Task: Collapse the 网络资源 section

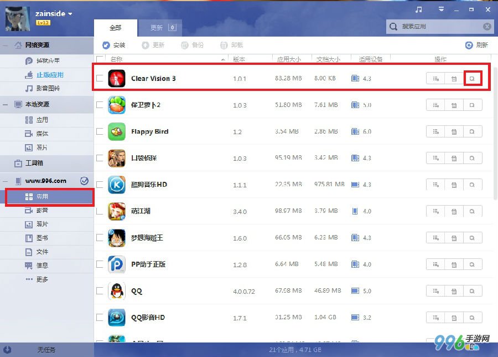Action: [x=6, y=45]
